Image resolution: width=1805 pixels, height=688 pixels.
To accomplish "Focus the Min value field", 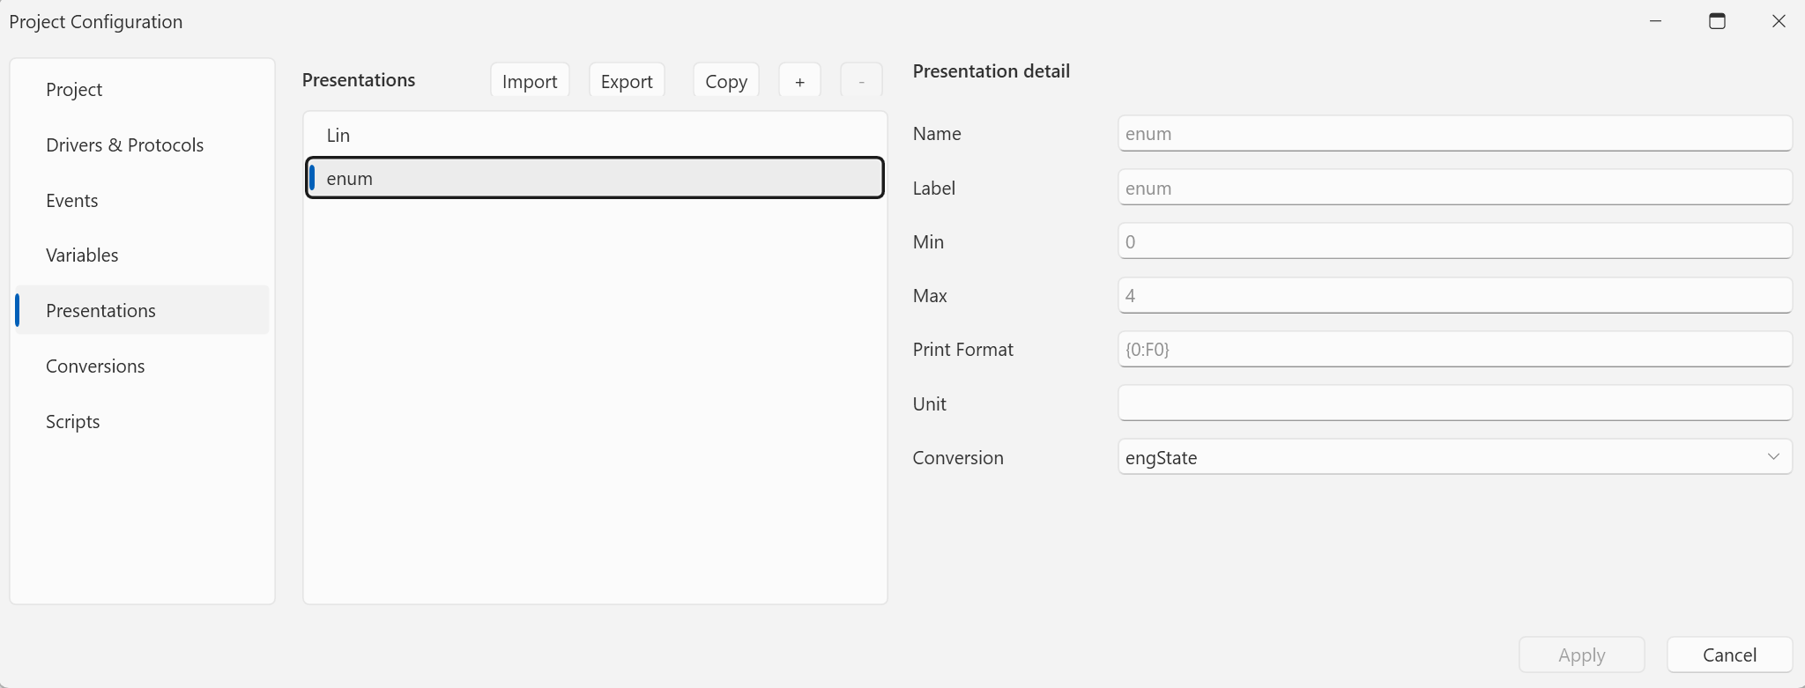I will [1455, 241].
